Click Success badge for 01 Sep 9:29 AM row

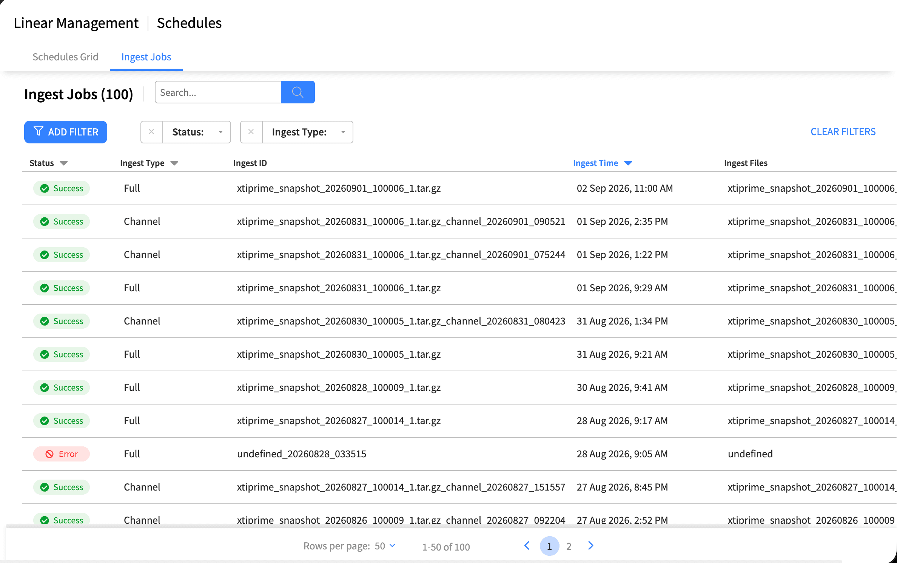[x=62, y=288]
